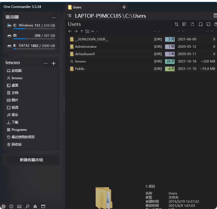This screenshot has height=209, width=217.
Task: Toggle the column layout icon at top right
Action: (215, 16)
